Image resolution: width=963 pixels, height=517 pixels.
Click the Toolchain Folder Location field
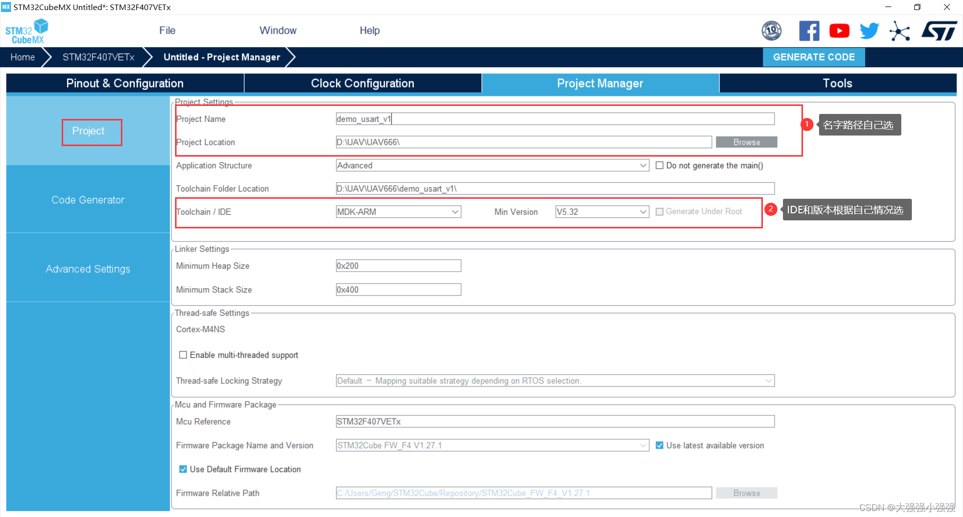click(555, 189)
